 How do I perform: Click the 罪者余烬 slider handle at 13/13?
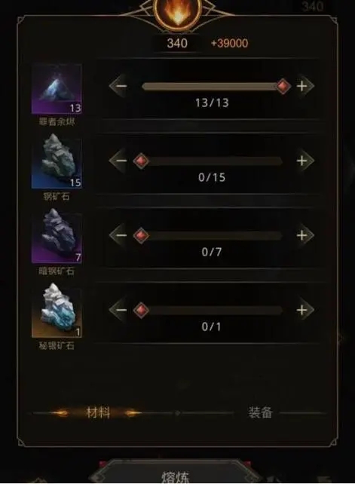click(x=283, y=86)
